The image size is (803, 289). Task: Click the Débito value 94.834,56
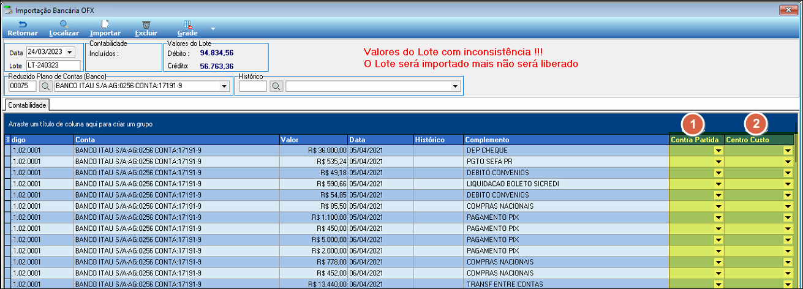(x=216, y=54)
